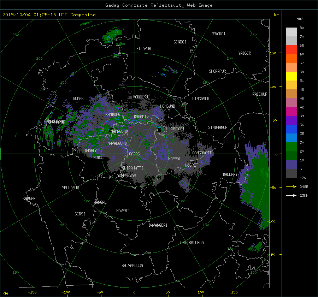Click the NARAGUND city label
This screenshot has width=318, height=297.
119,131
